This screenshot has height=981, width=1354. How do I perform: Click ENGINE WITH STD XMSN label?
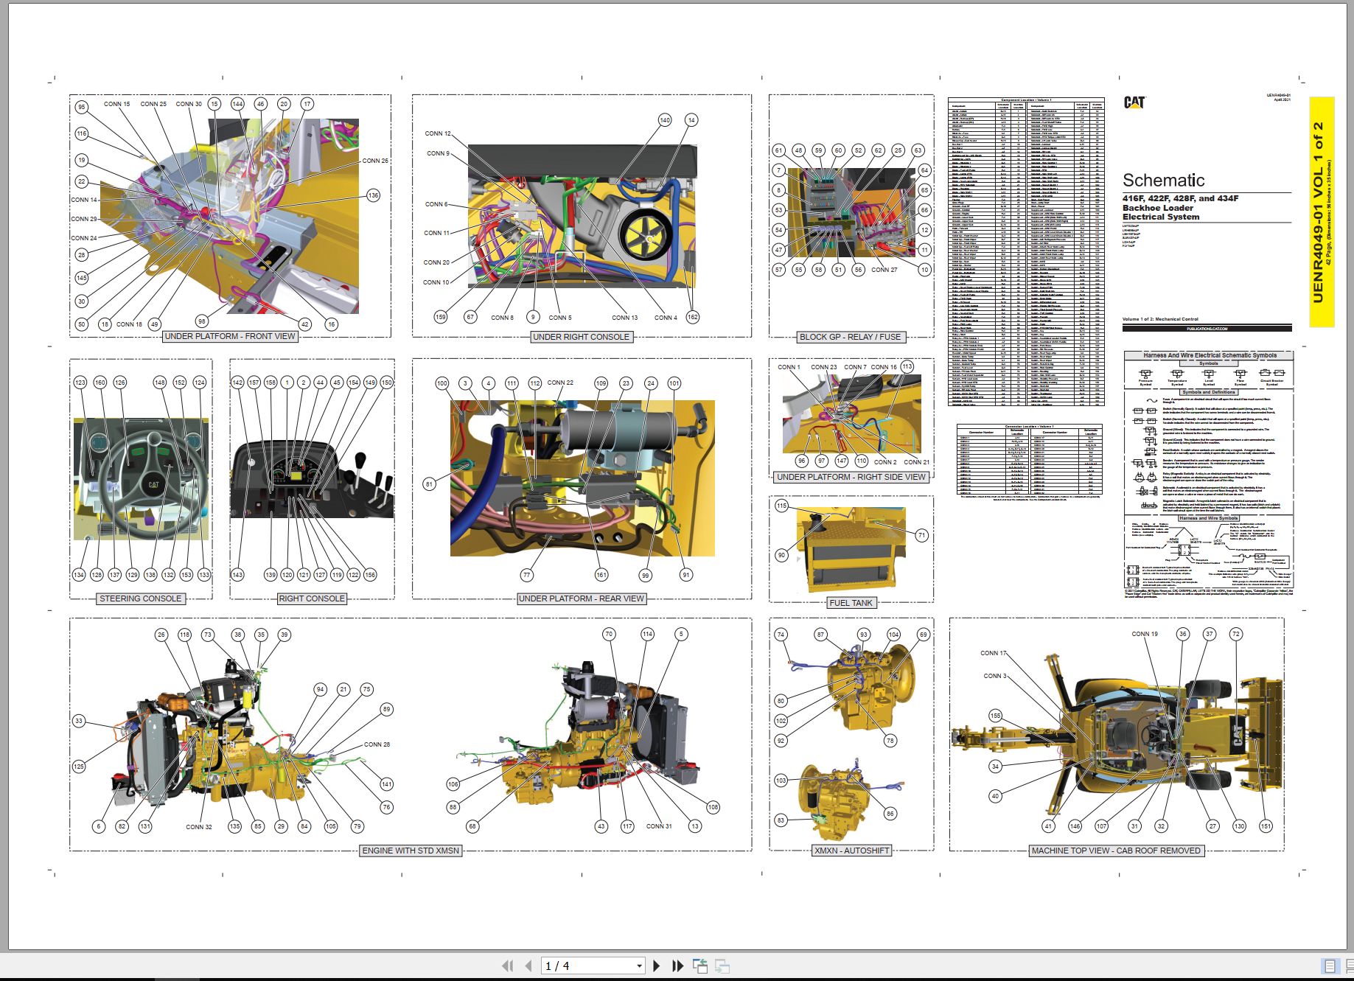(411, 851)
